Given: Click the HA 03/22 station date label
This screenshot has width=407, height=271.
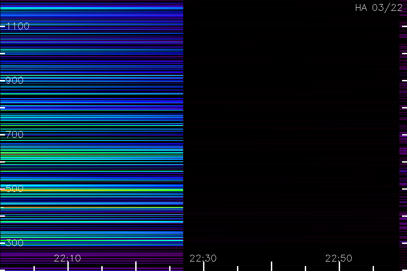Looking at the screenshot, I should tap(379, 8).
